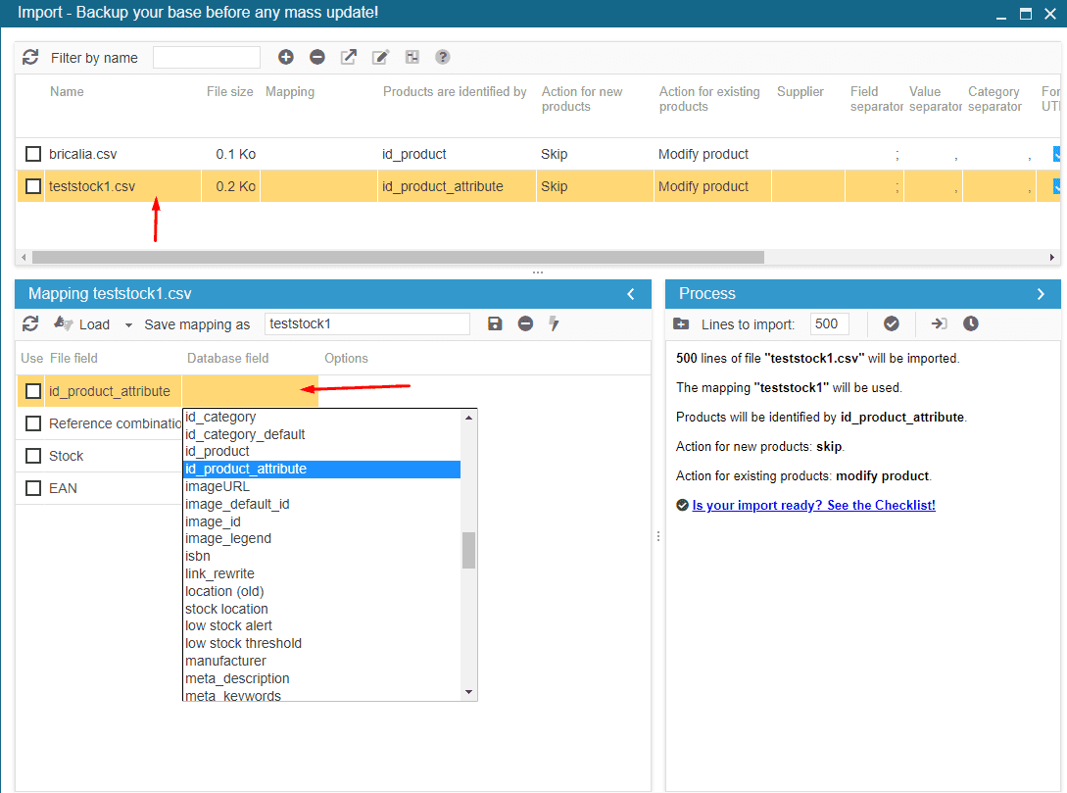Select low stock threshold in the dropdown list
The height and width of the screenshot is (793, 1067).
click(x=322, y=643)
